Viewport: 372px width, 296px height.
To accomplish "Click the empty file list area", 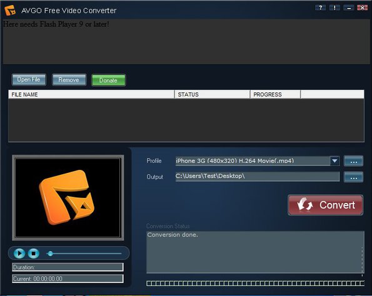I will (x=186, y=121).
